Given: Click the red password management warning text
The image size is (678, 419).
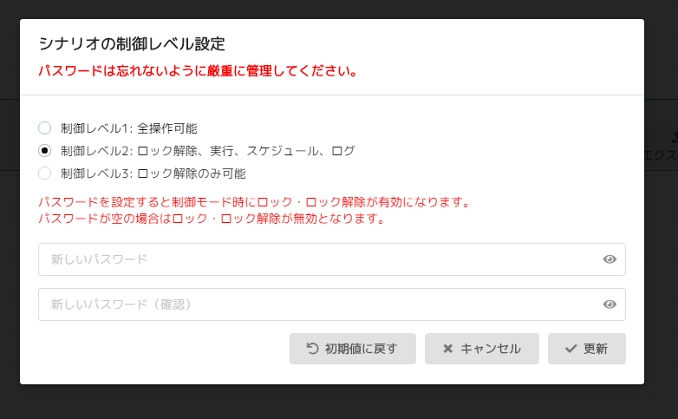Looking at the screenshot, I should tap(199, 71).
